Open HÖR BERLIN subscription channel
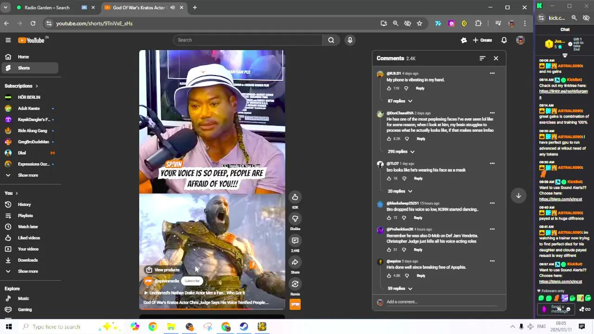This screenshot has width=594, height=334. click(x=29, y=97)
